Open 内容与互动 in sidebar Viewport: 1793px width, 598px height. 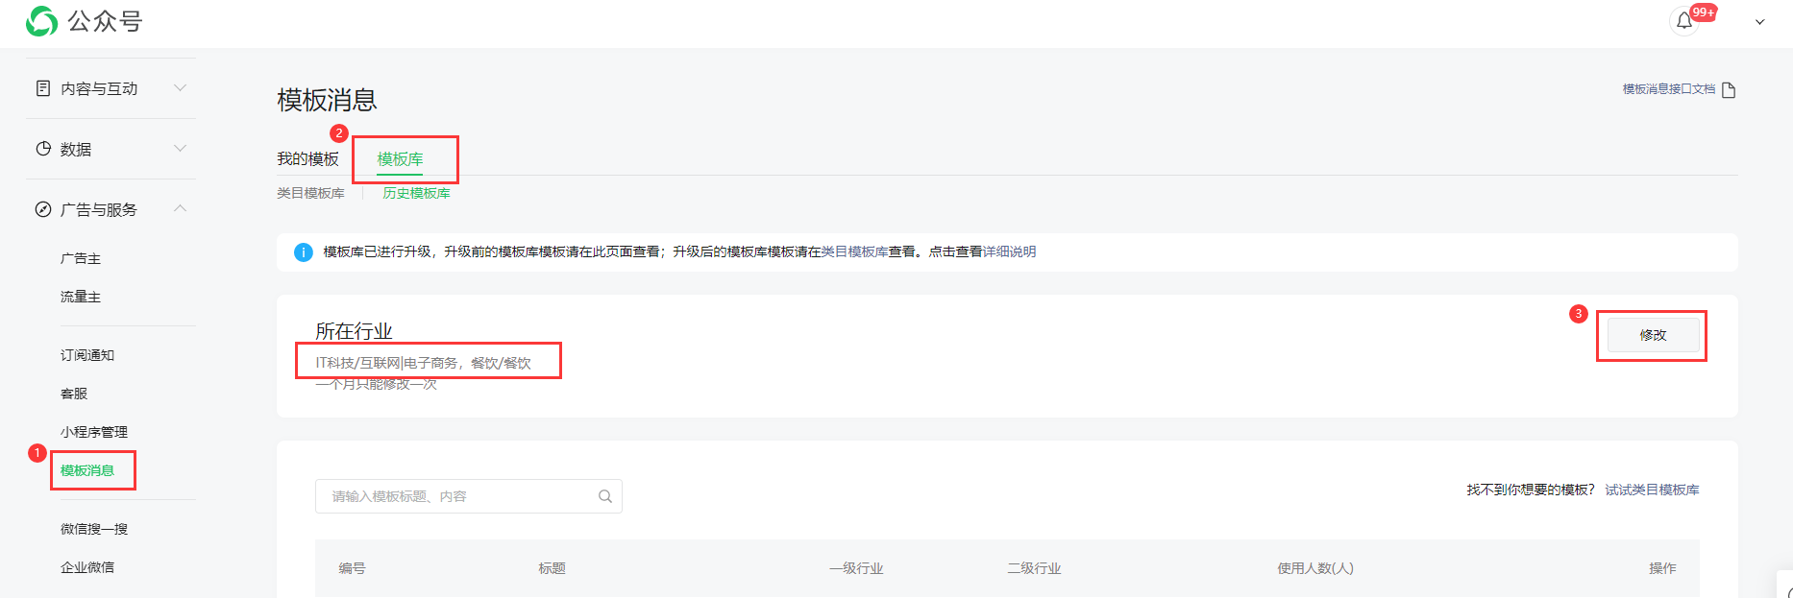point(99,88)
